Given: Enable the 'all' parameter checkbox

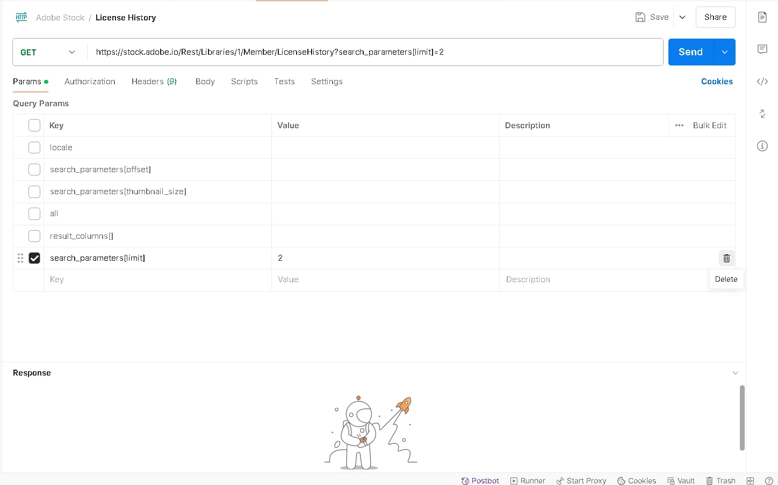Looking at the screenshot, I should click(34, 214).
